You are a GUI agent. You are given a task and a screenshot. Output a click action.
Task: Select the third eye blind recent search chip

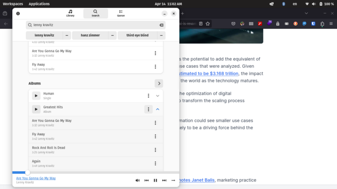click(x=137, y=35)
